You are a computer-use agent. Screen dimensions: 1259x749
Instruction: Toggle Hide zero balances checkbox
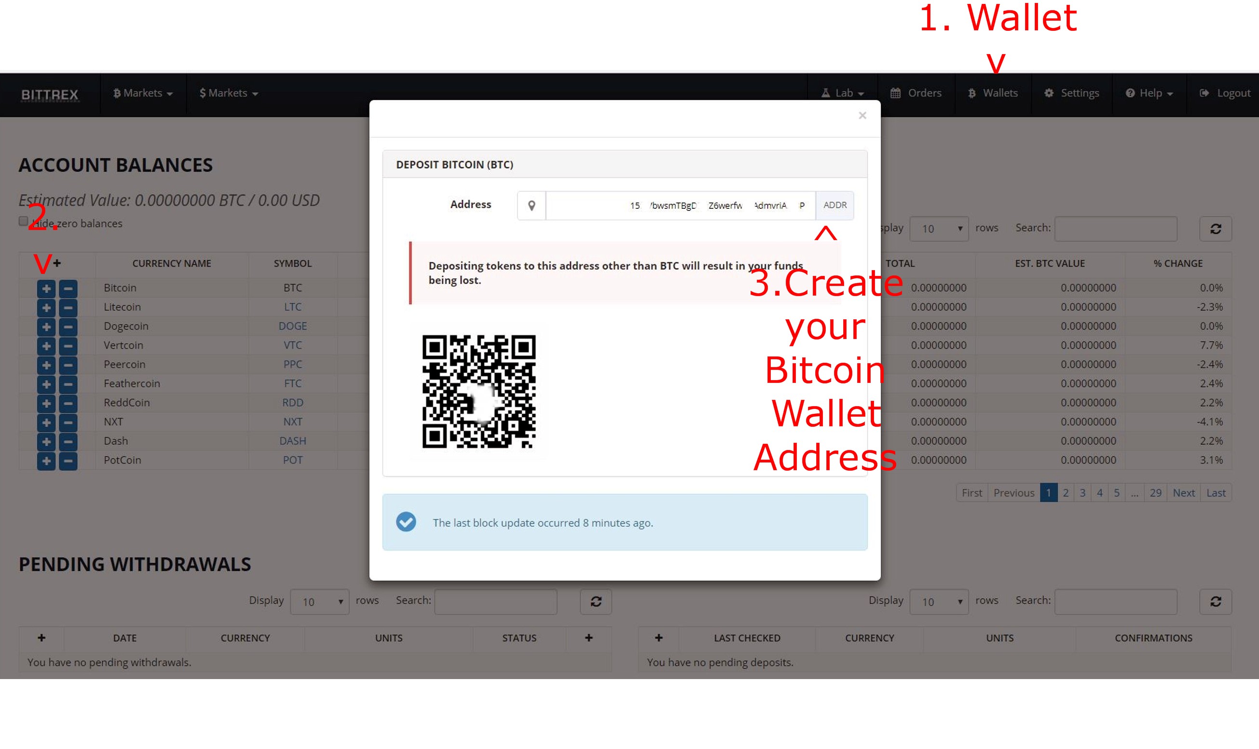click(22, 222)
